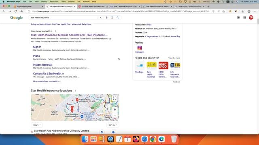The image size is (259, 145).
Task: Open Life Insurance Corporation related search
Action: pos(175,70)
